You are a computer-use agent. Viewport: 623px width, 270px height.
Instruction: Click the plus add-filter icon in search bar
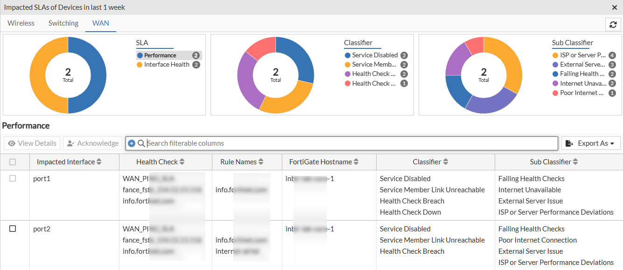coord(132,143)
